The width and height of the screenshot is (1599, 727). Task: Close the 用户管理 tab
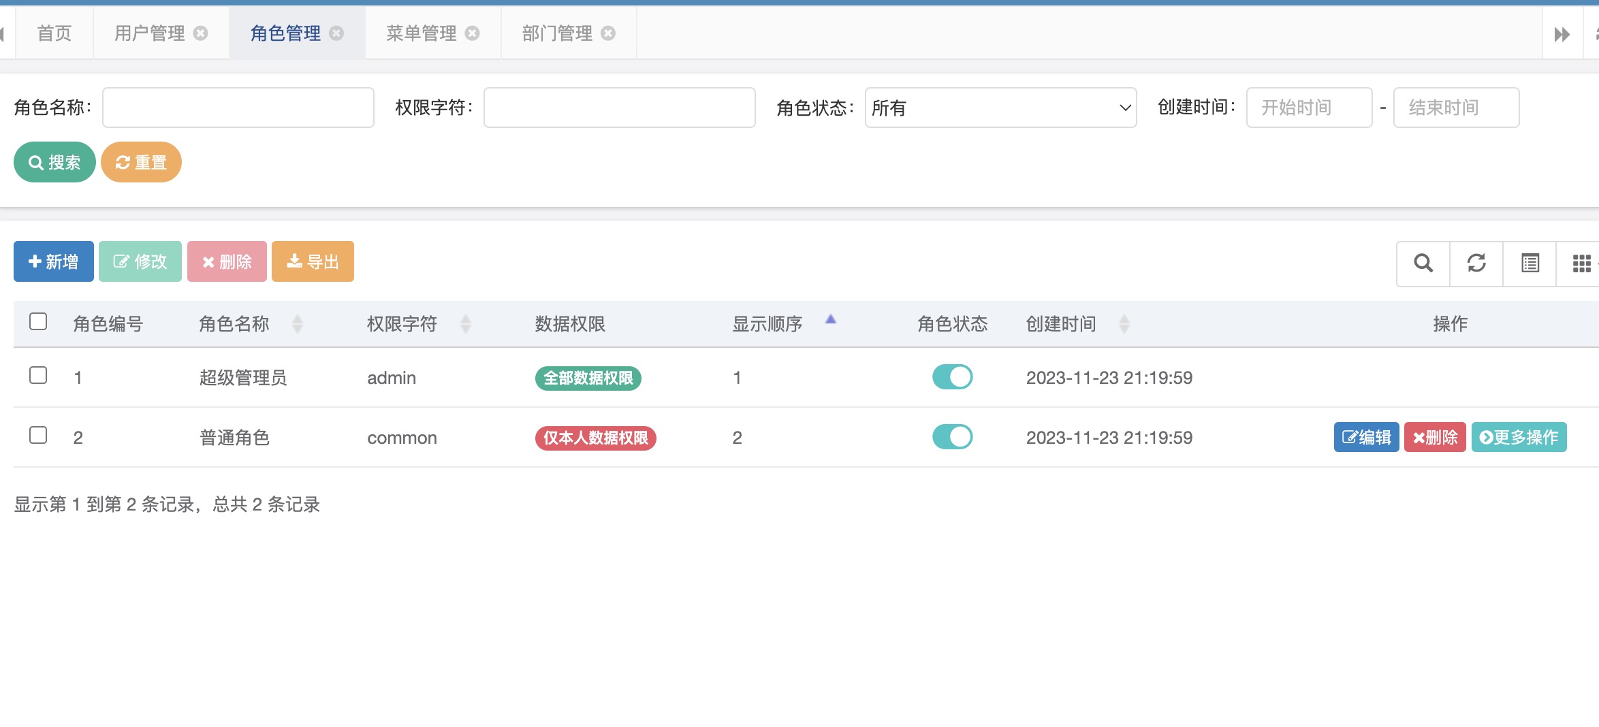click(200, 33)
